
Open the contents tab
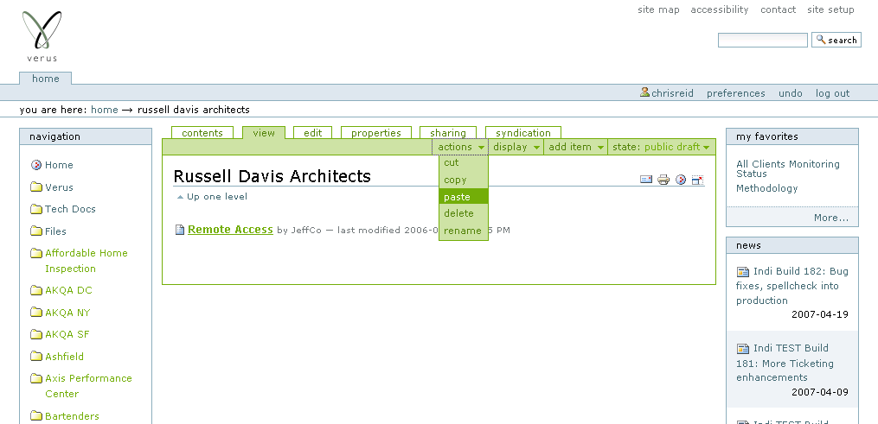click(202, 133)
